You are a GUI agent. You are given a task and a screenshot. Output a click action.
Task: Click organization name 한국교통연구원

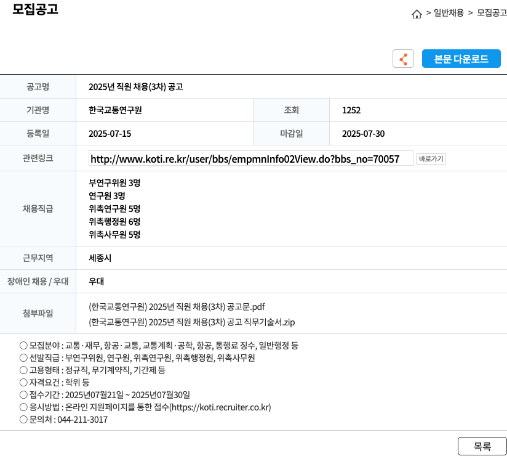pos(115,110)
